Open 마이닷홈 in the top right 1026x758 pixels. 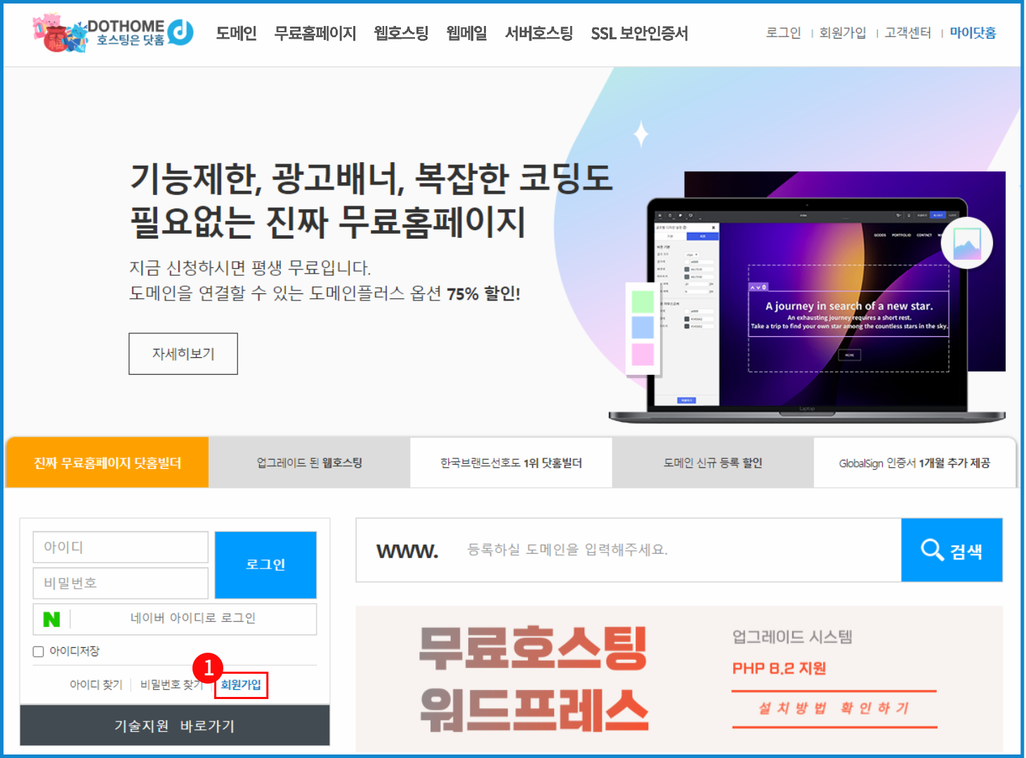(973, 33)
